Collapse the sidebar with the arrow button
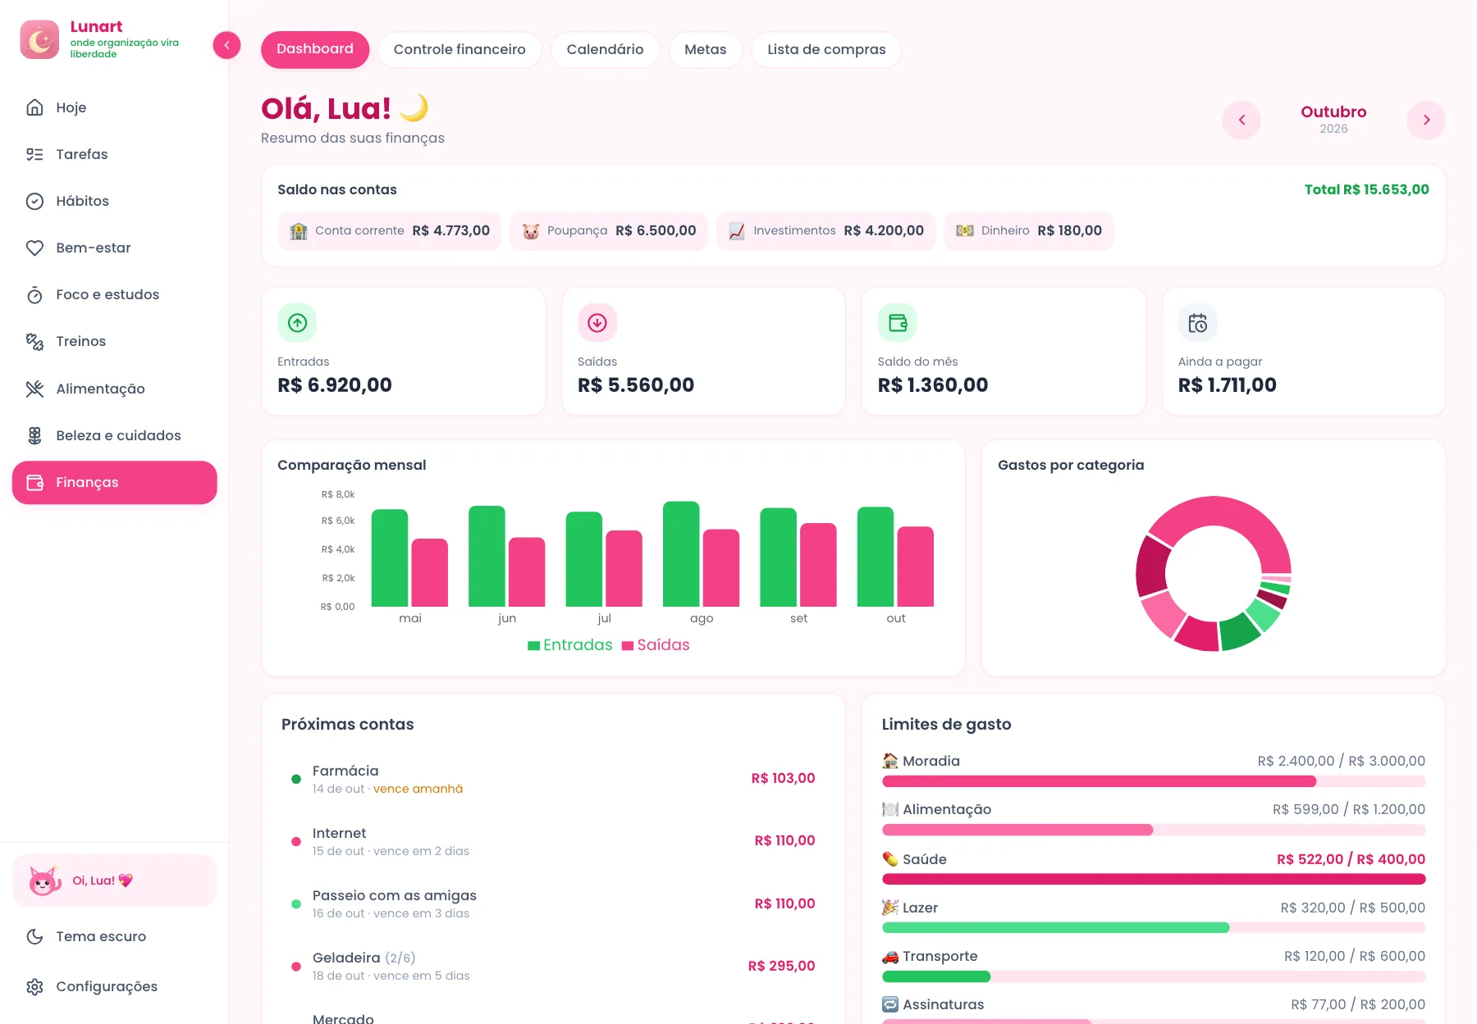This screenshot has width=1477, height=1024. tap(226, 45)
